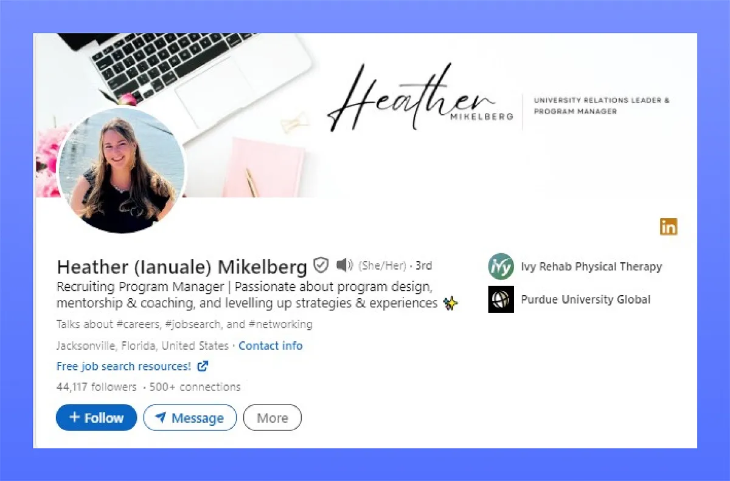730x481 pixels.
Task: Open the Contact info link
Action: pos(270,346)
